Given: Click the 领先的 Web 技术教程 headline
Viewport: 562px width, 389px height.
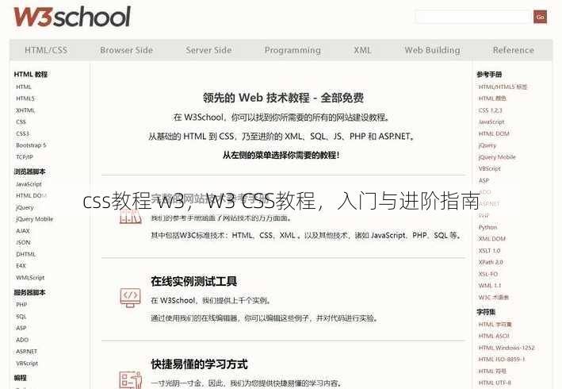Looking at the screenshot, I should tap(283, 98).
